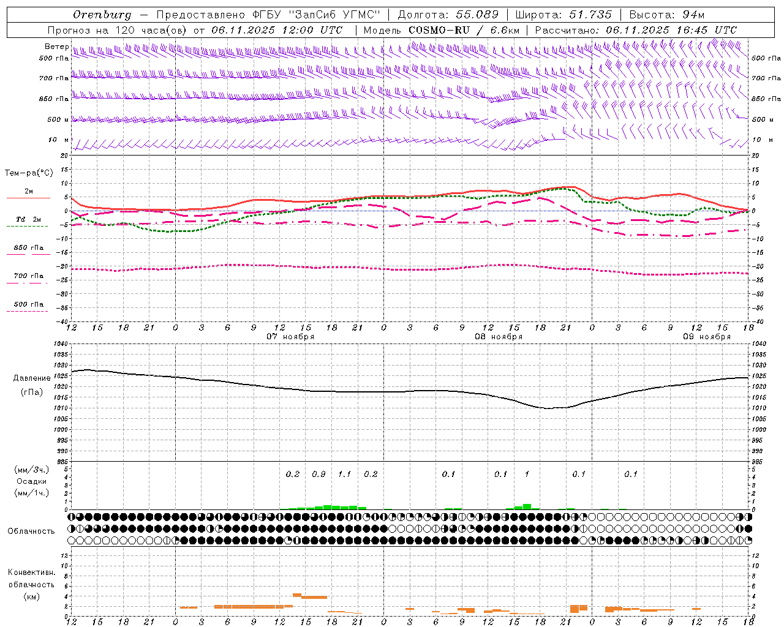Click the dotted pink 500 гПа legend line
This screenshot has width=784, height=627.
28,312
